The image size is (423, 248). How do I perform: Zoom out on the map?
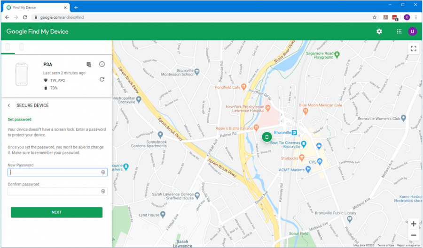click(414, 235)
